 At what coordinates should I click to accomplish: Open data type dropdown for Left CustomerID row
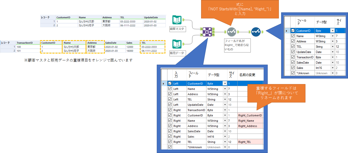[224, 84]
